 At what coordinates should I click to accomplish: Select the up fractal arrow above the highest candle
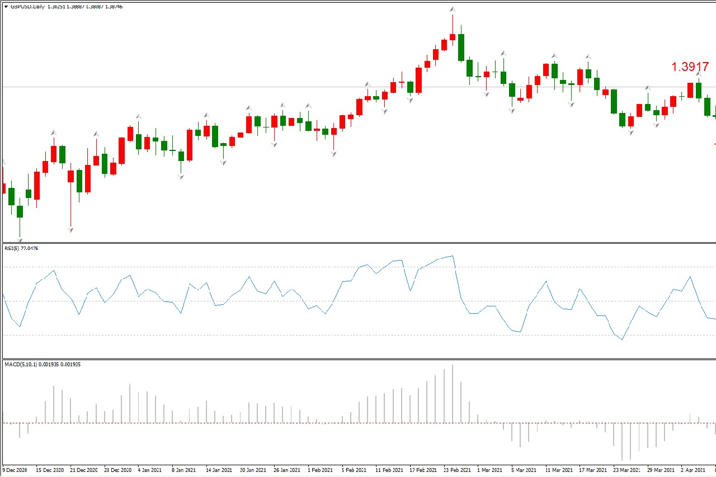(x=453, y=9)
